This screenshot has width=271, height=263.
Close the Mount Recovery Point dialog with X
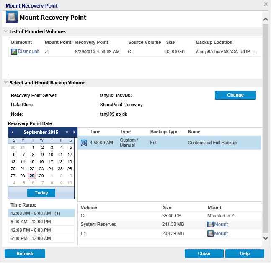click(x=266, y=4)
